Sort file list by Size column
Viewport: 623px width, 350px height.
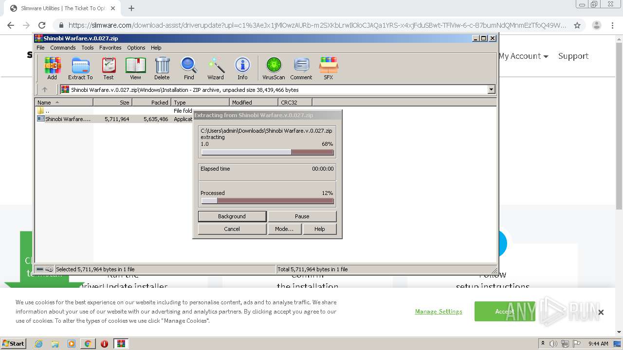[x=112, y=102]
